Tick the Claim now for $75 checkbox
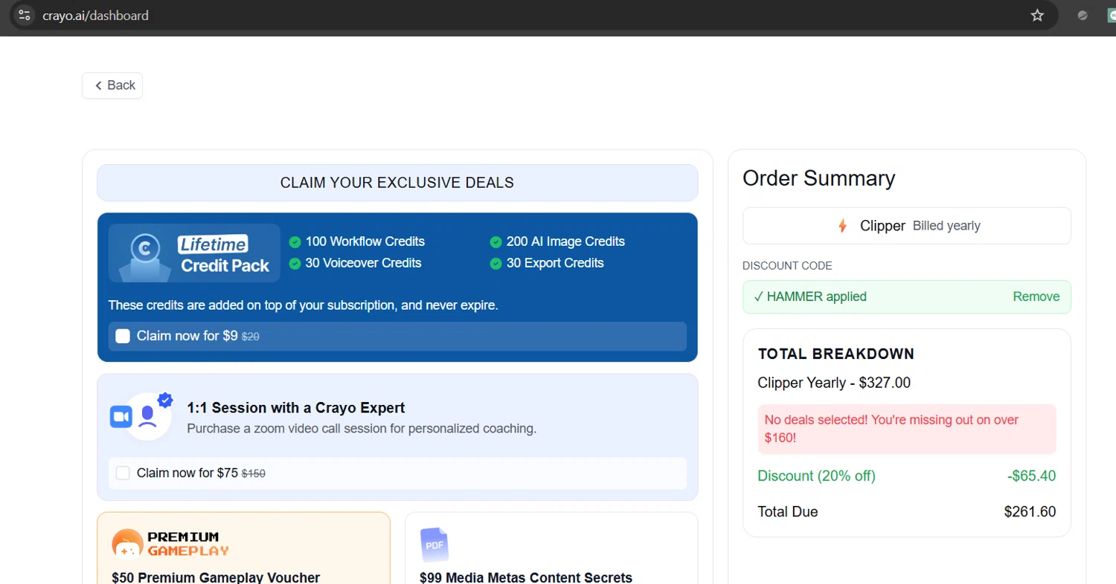Image resolution: width=1116 pixels, height=584 pixels. (123, 473)
